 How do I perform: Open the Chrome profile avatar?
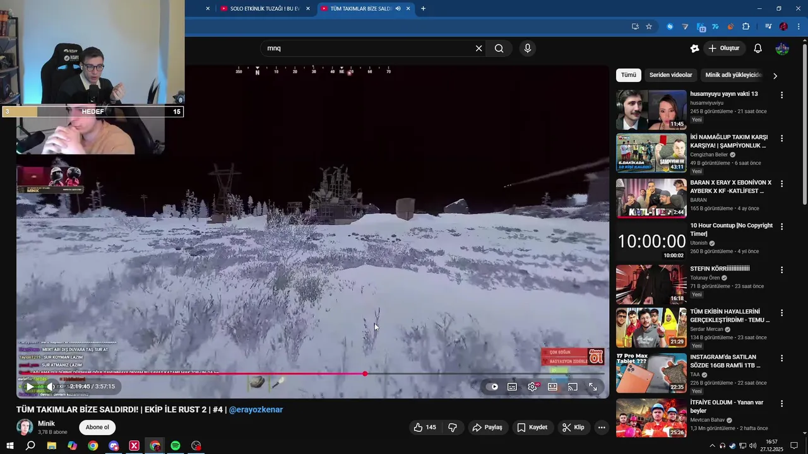click(x=783, y=26)
